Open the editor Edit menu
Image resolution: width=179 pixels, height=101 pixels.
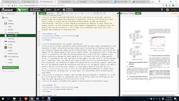(67, 13)
